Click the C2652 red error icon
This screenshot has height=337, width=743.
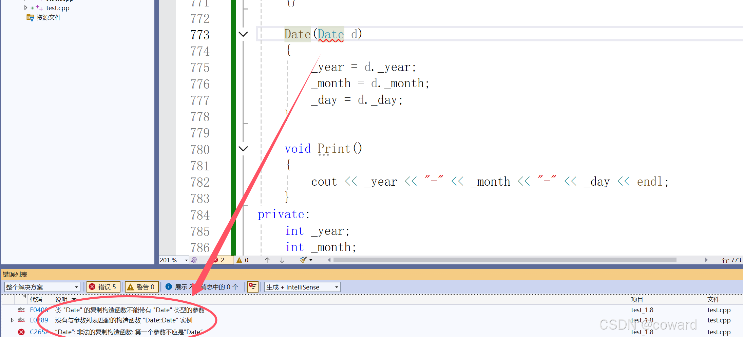[x=21, y=332]
